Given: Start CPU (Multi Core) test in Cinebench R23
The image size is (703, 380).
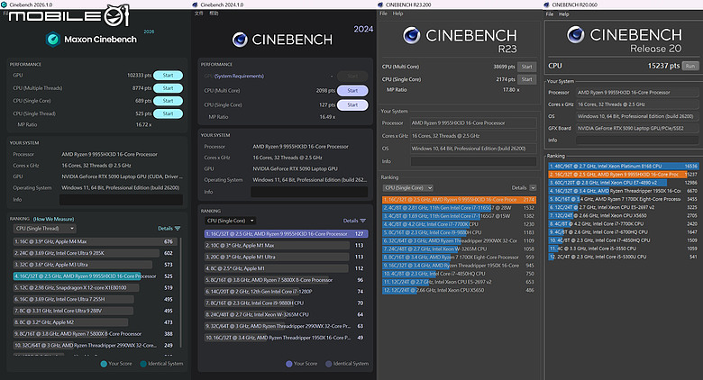Looking at the screenshot, I should click(x=527, y=67).
